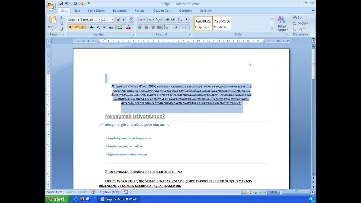Toggle bold (K) formatting
The image size is (361, 203).
pos(70,27)
